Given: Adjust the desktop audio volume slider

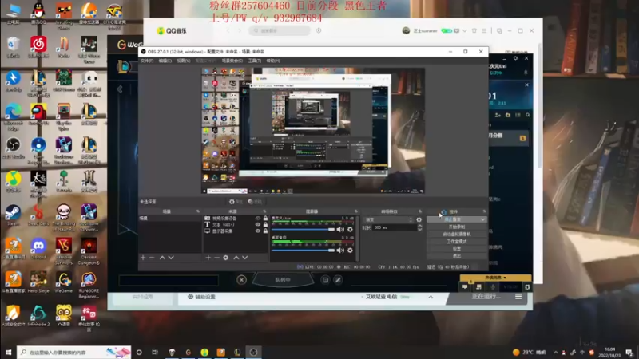Looking at the screenshot, I should pos(303,251).
